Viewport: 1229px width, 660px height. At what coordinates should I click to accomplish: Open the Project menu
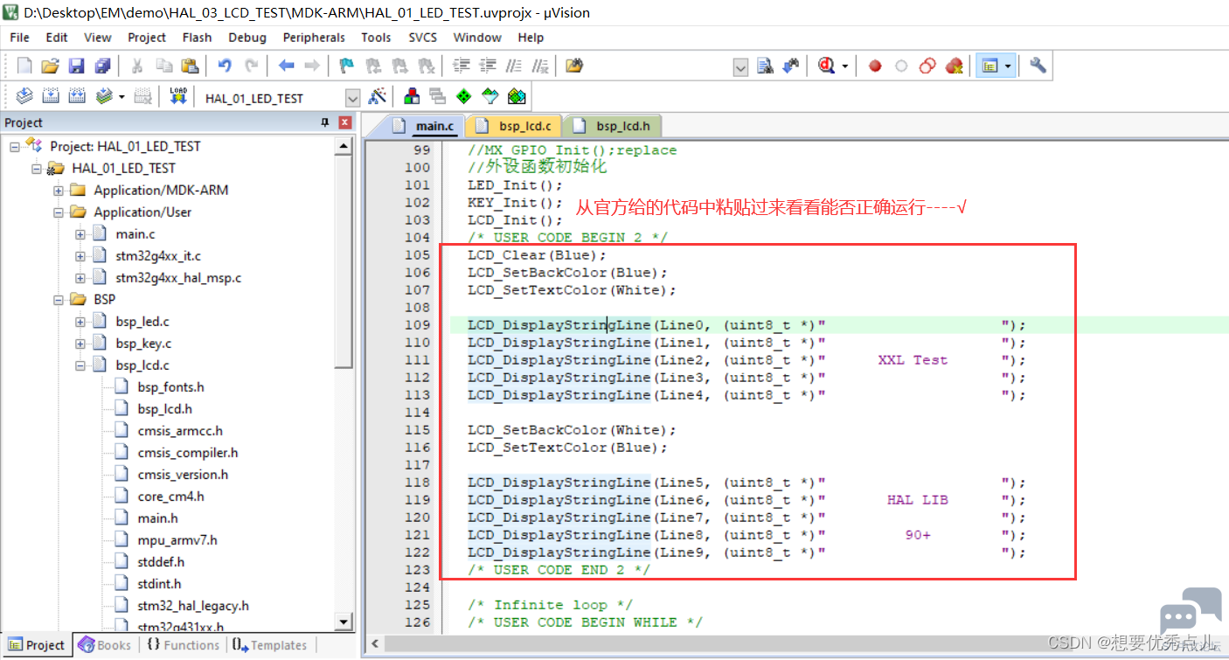pos(147,38)
